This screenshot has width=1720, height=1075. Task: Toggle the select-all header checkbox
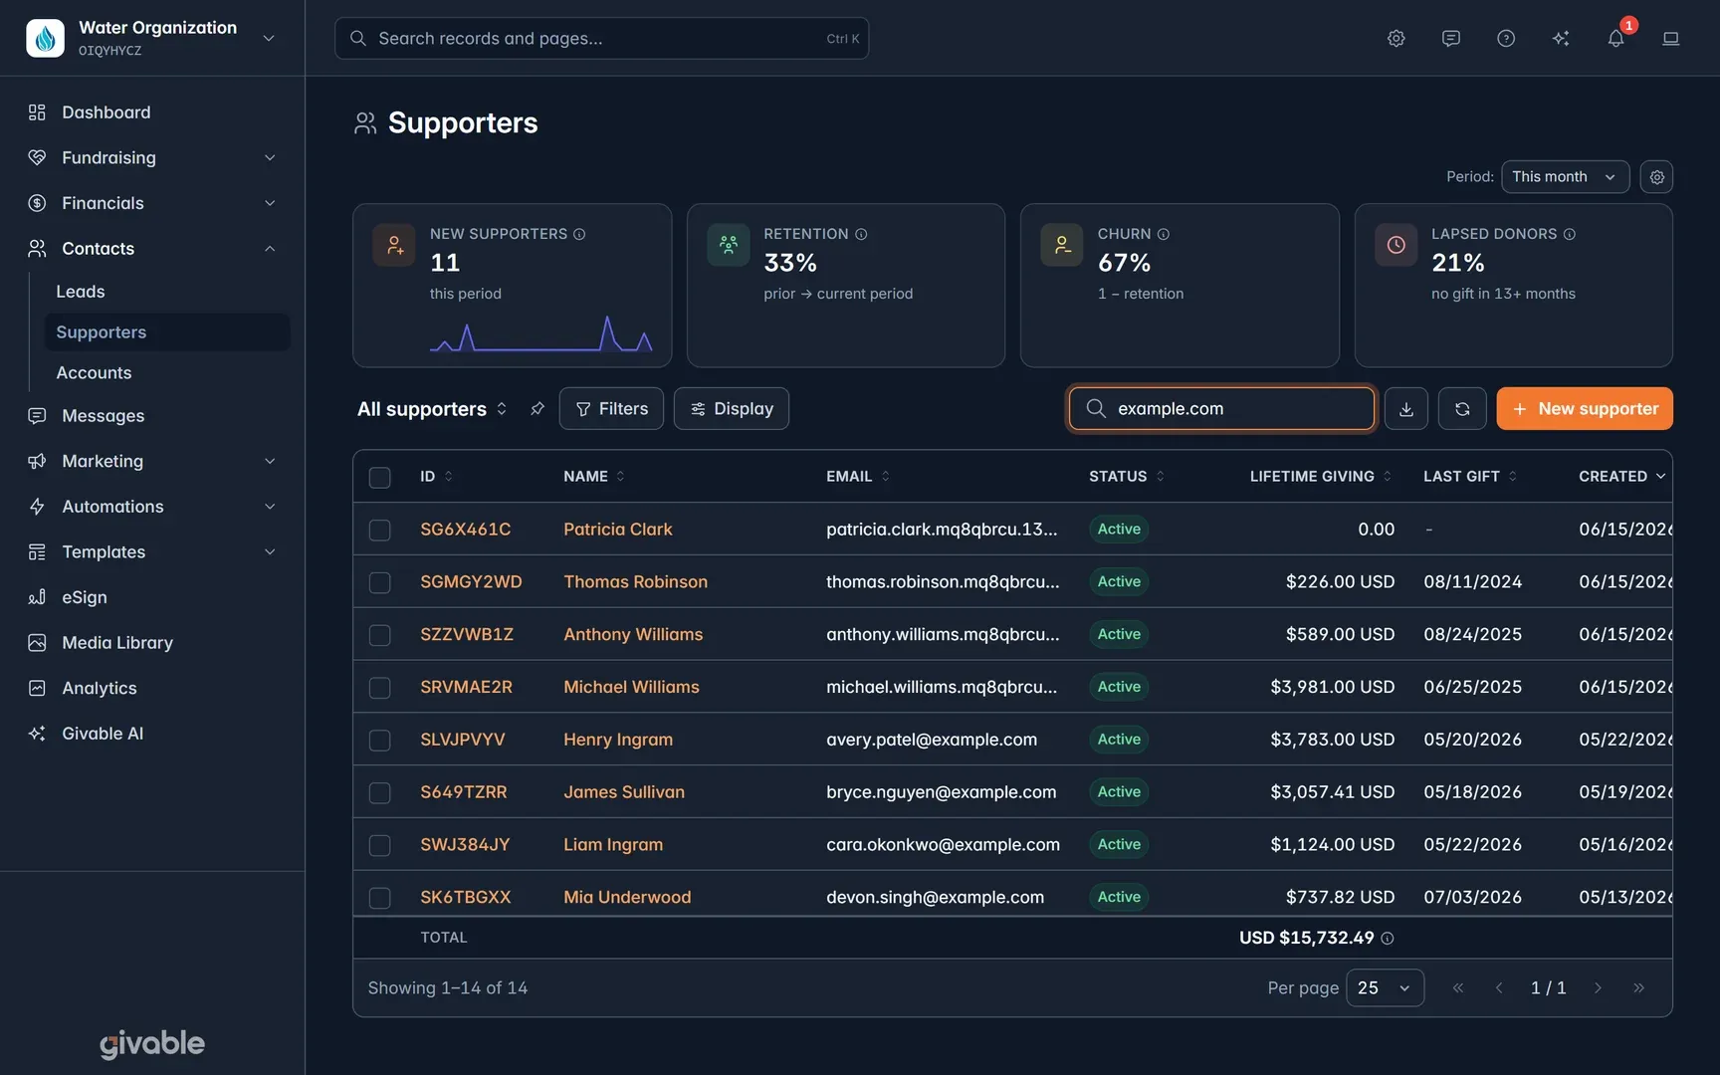(380, 477)
